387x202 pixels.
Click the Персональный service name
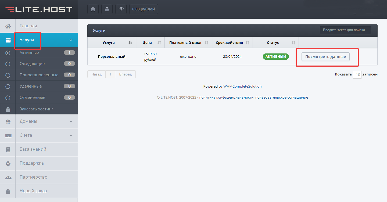112,57
